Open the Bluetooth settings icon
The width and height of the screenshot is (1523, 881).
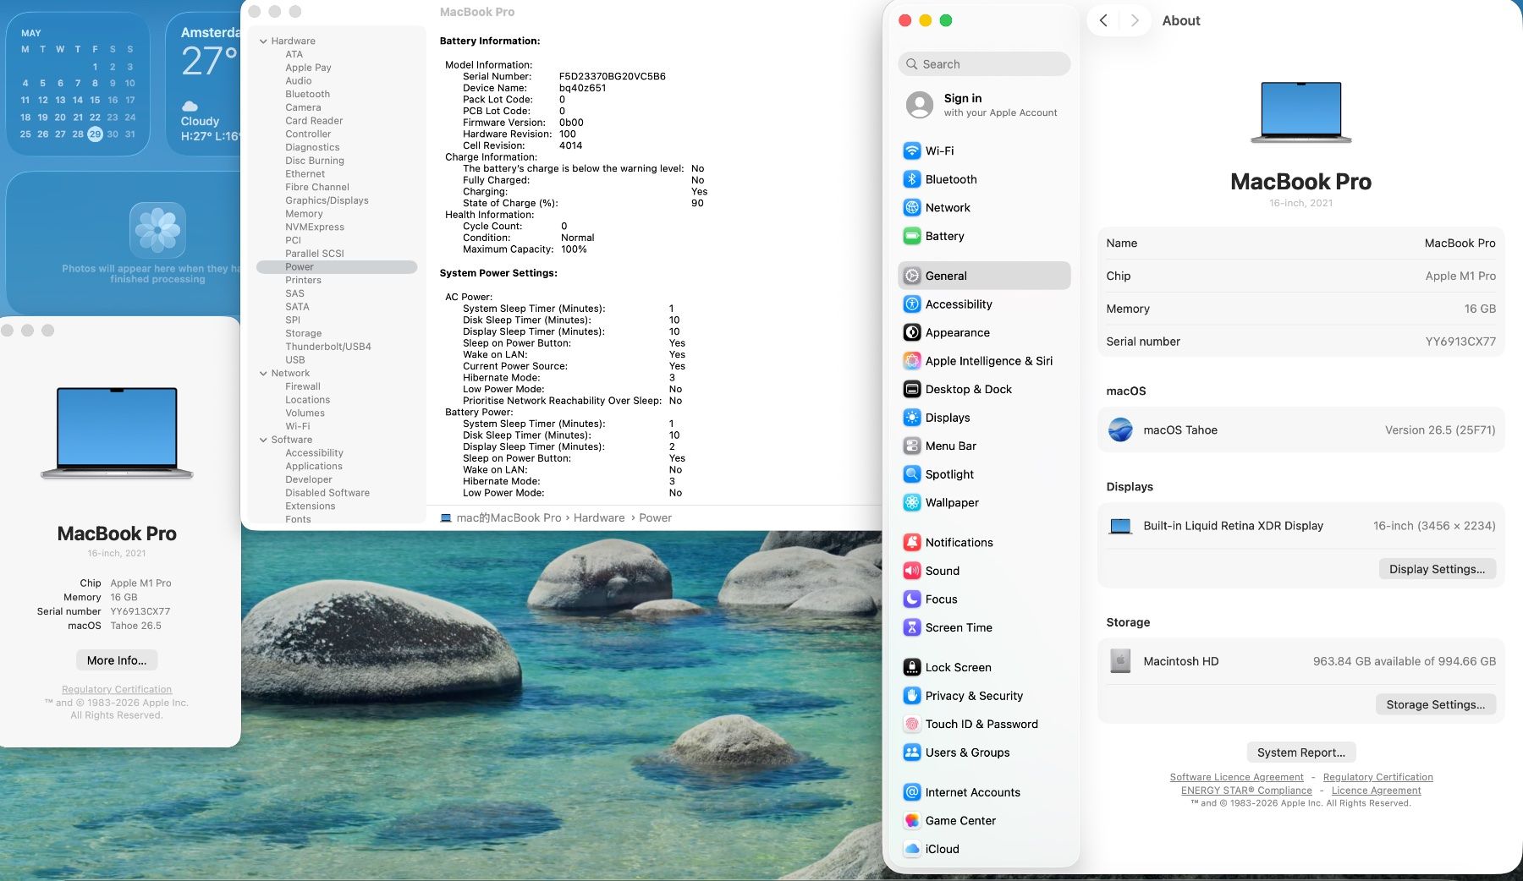(912, 179)
